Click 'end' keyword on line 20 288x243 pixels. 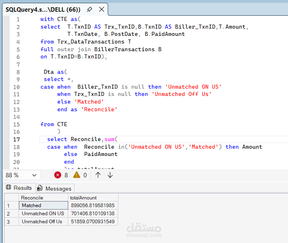coord(69,162)
